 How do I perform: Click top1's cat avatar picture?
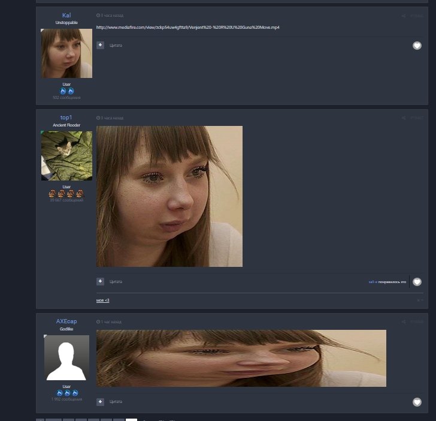click(x=66, y=156)
